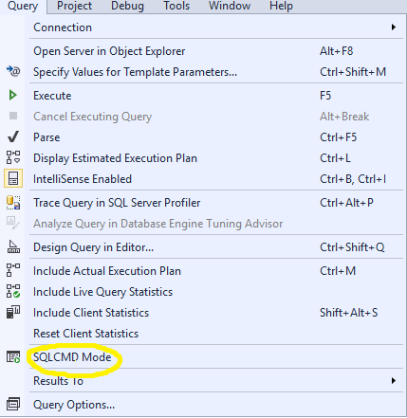Click the Query Options icon

tap(13, 404)
